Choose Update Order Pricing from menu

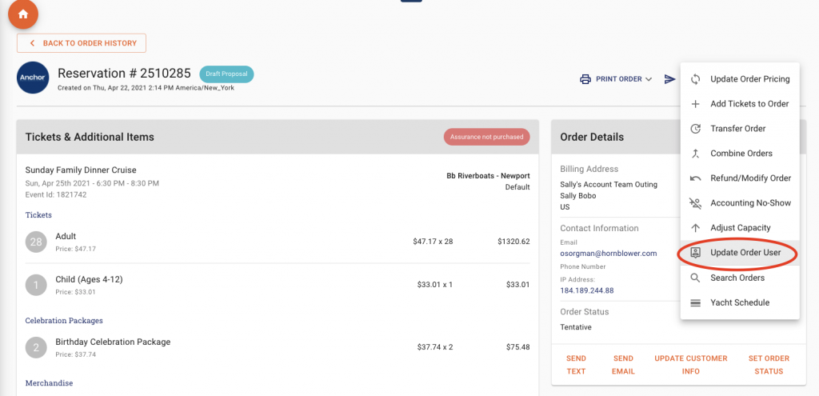[x=740, y=79]
